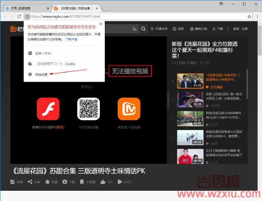The height and width of the screenshot is (201, 262).
Task: Click 修复FLASH插件(推荐) label
Action: click(48, 128)
